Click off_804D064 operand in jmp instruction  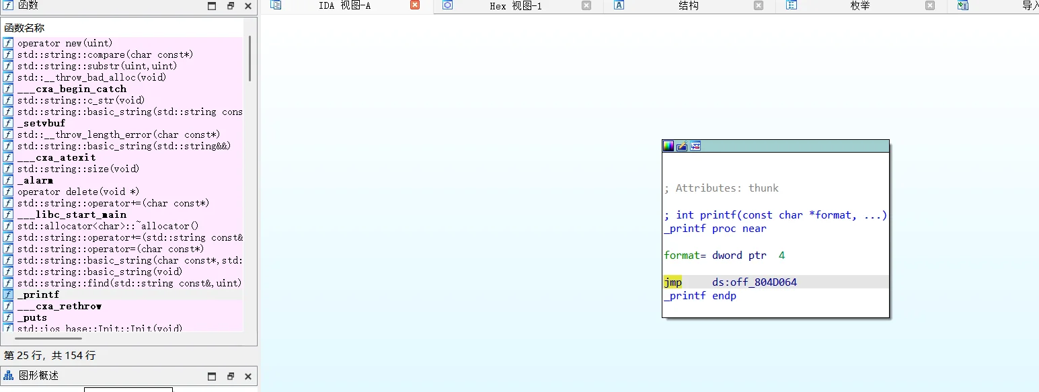coord(755,282)
